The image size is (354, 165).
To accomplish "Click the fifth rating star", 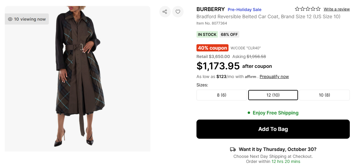I will (318, 9).
